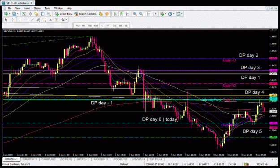Switch to the EURJPY,H4 chart tab
This screenshot has height=168, width=280.
pos(156,159)
